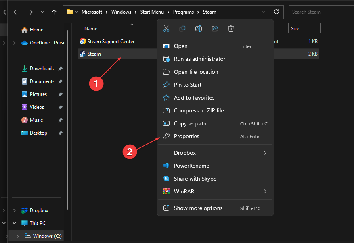Click the Cut scissors icon

tap(166, 29)
